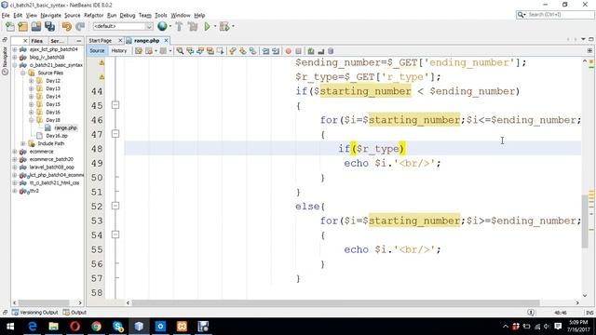596x335 pixels.
Task: Click the Save All toolbar icon
Action: click(49, 27)
